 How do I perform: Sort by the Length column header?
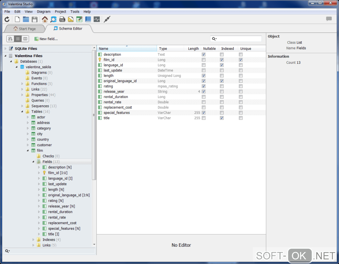tap(193, 48)
